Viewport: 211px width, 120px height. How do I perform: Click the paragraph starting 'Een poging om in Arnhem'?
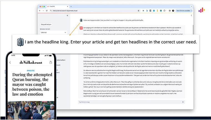(x=132, y=29)
